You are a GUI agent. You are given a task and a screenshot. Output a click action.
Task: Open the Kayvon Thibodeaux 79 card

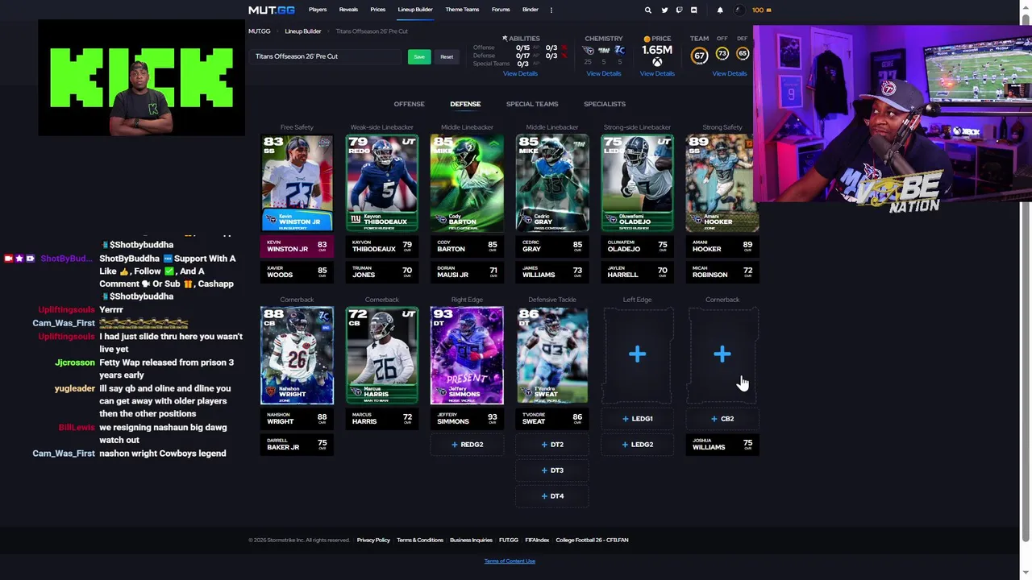coord(381,183)
